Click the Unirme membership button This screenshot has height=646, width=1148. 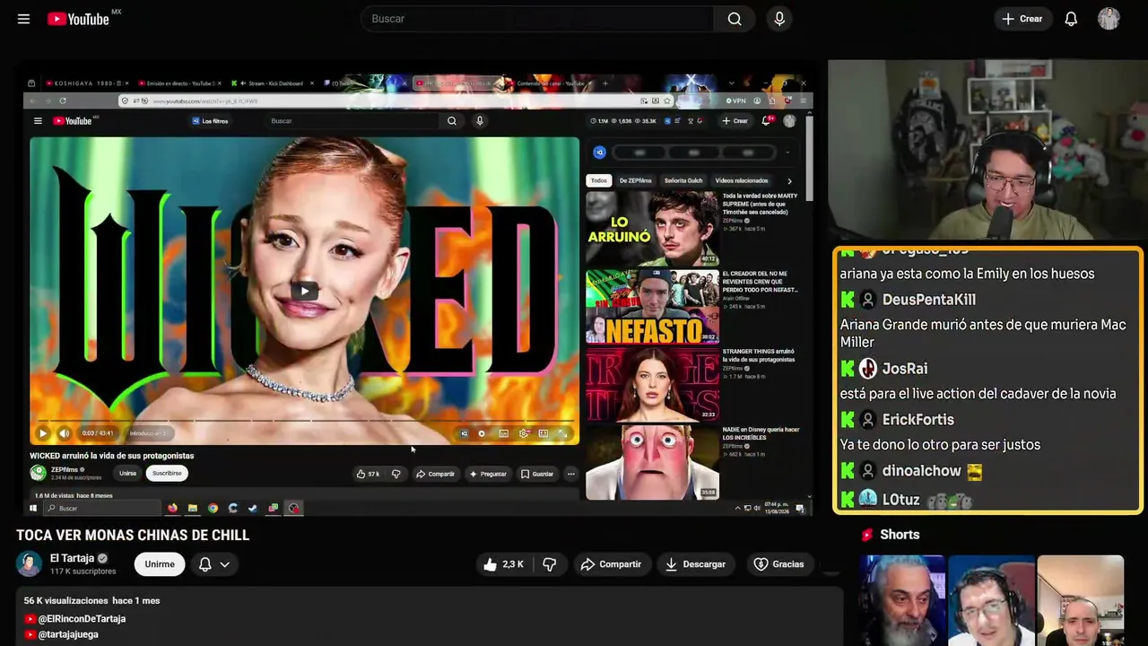[x=160, y=564]
